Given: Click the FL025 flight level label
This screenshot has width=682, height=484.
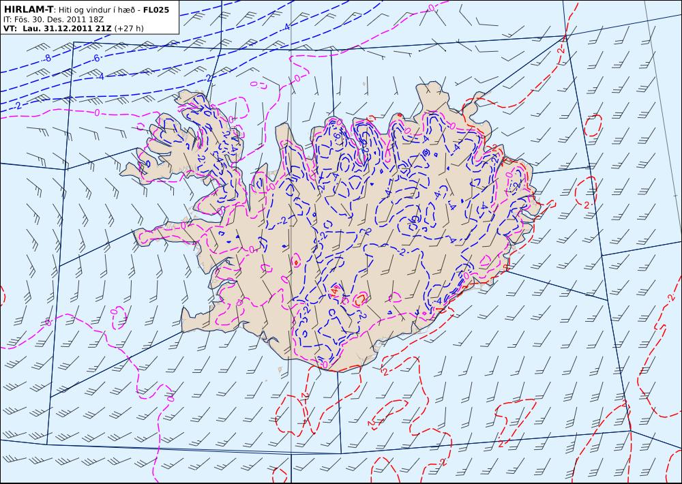Looking at the screenshot, I should click(155, 9).
